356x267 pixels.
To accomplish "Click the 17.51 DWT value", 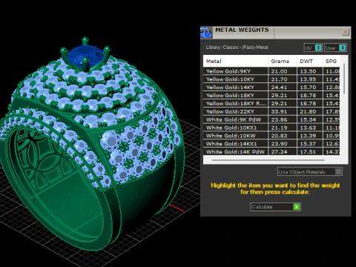I will click(x=308, y=151).
